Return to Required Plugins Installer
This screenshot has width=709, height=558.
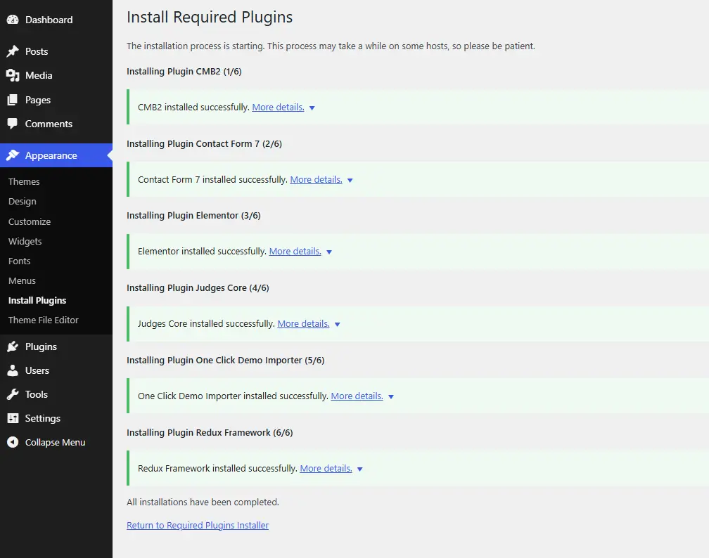pyautogui.click(x=198, y=525)
